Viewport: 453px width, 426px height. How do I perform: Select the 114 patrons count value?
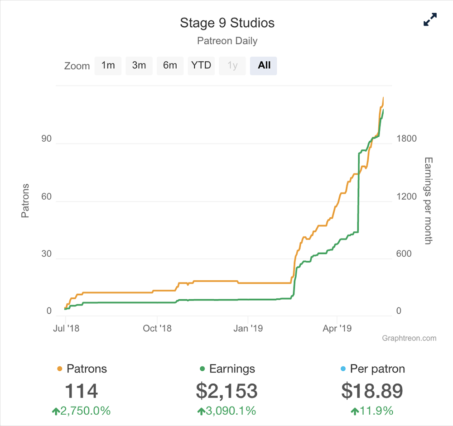pyautogui.click(x=82, y=391)
